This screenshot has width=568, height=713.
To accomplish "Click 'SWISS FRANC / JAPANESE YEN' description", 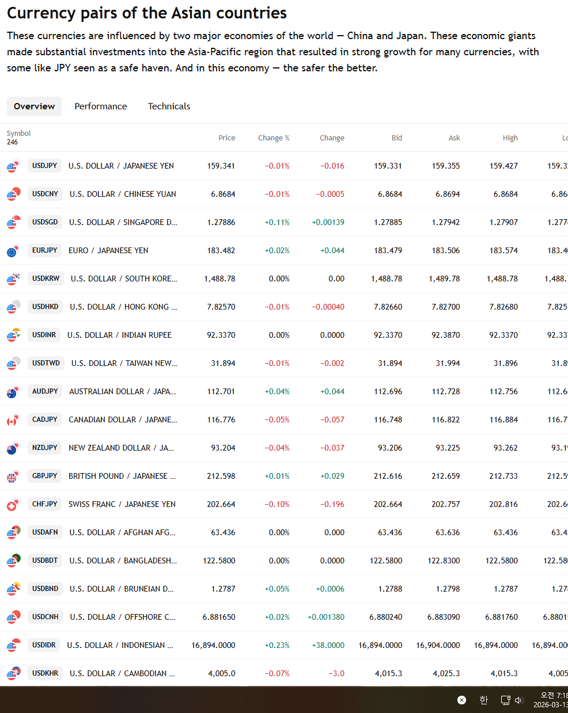I will click(x=122, y=504).
